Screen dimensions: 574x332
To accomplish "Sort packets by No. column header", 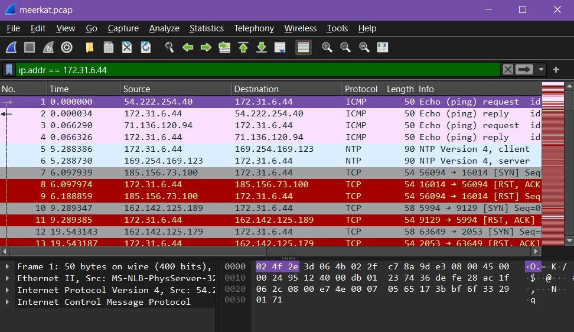I will [24, 89].
